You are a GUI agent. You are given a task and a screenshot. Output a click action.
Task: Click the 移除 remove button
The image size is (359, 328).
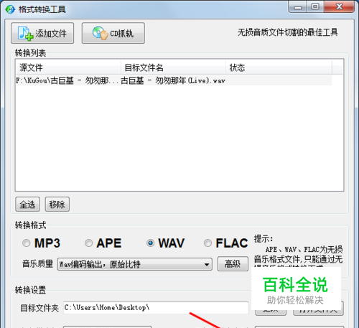tap(57, 205)
